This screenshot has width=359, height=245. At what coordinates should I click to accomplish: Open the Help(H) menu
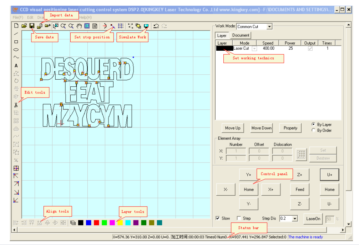(x=85, y=17)
